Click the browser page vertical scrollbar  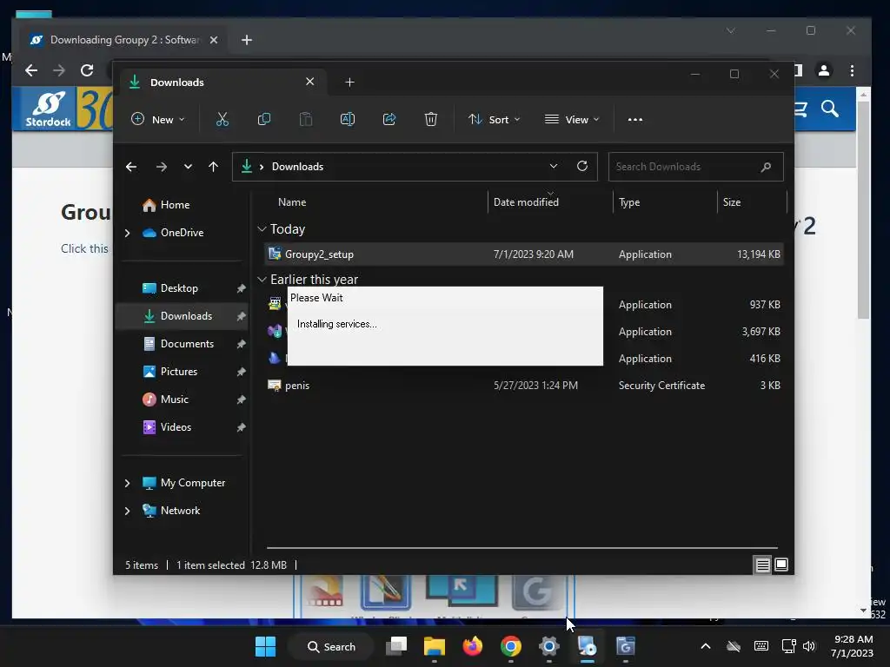click(863, 210)
